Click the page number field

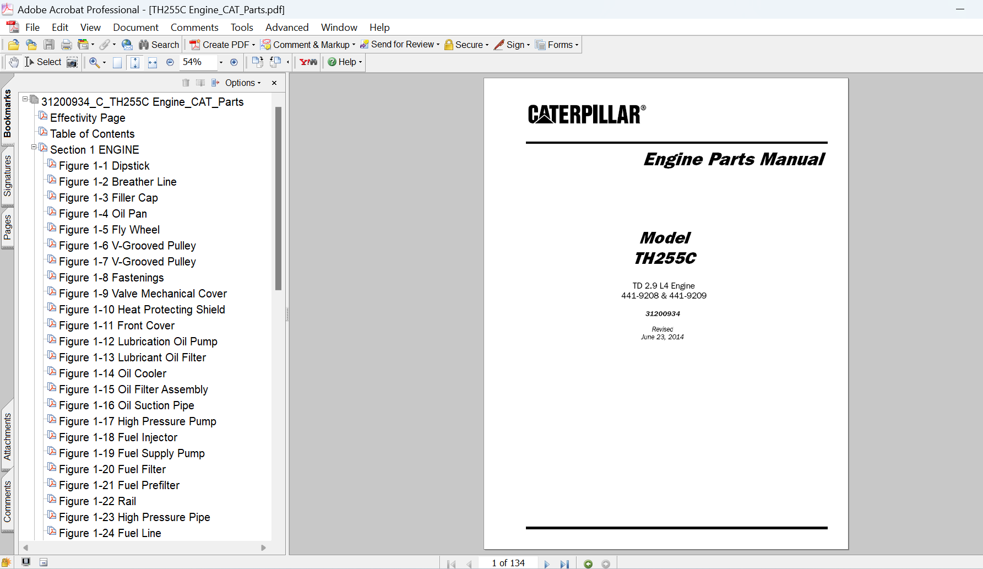pyautogui.click(x=508, y=563)
